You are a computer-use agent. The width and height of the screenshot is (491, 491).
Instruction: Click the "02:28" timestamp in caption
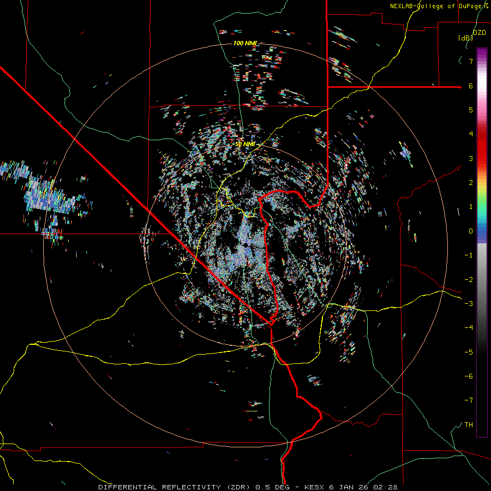click(x=386, y=487)
